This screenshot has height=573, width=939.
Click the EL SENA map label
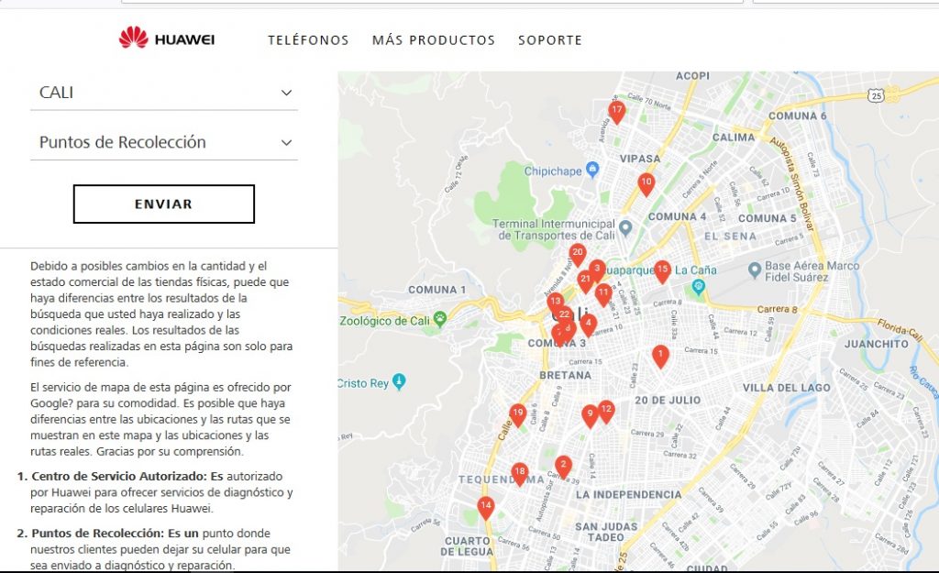point(730,236)
